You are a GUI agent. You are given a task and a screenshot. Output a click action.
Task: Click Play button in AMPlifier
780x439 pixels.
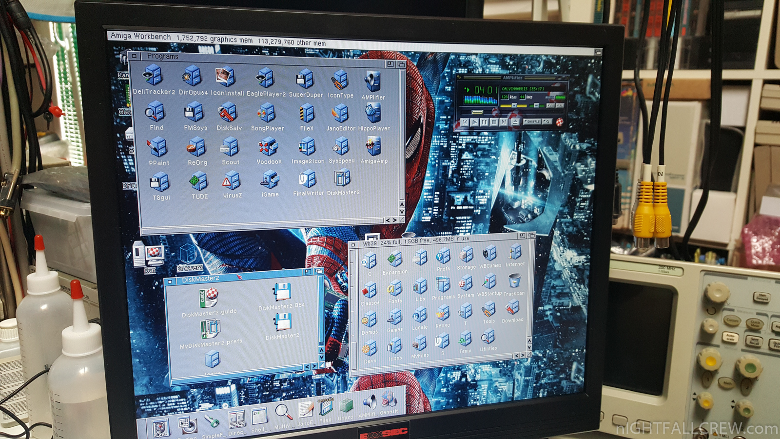tap(474, 122)
